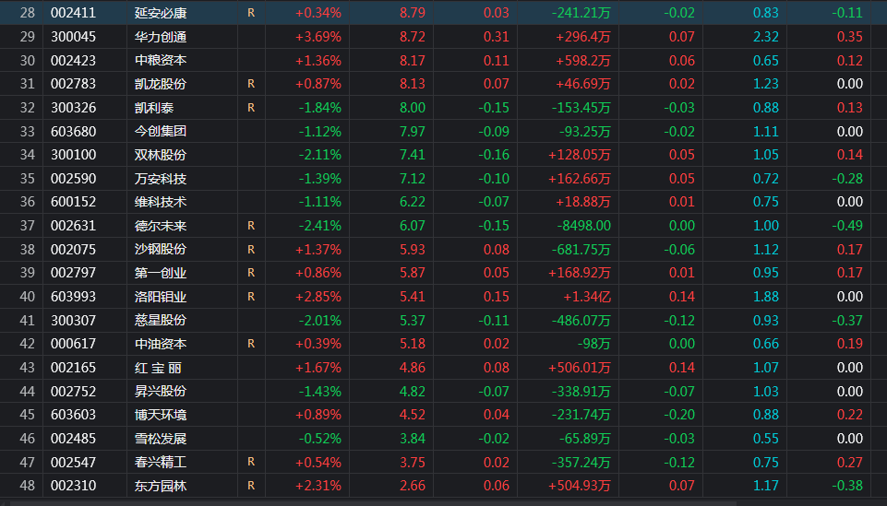Image resolution: width=887 pixels, height=506 pixels.
Task: Click stock code 300045
Action: click(x=74, y=37)
